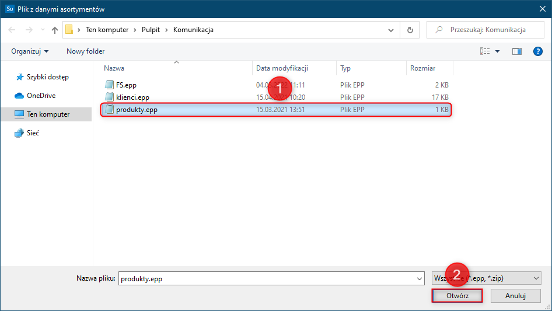Click Nowy folder in the toolbar
The width and height of the screenshot is (552, 311).
click(85, 51)
